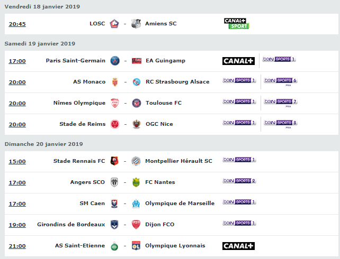Open the 15:00 kickoff time link
This screenshot has width=340, height=259.
[17, 161]
